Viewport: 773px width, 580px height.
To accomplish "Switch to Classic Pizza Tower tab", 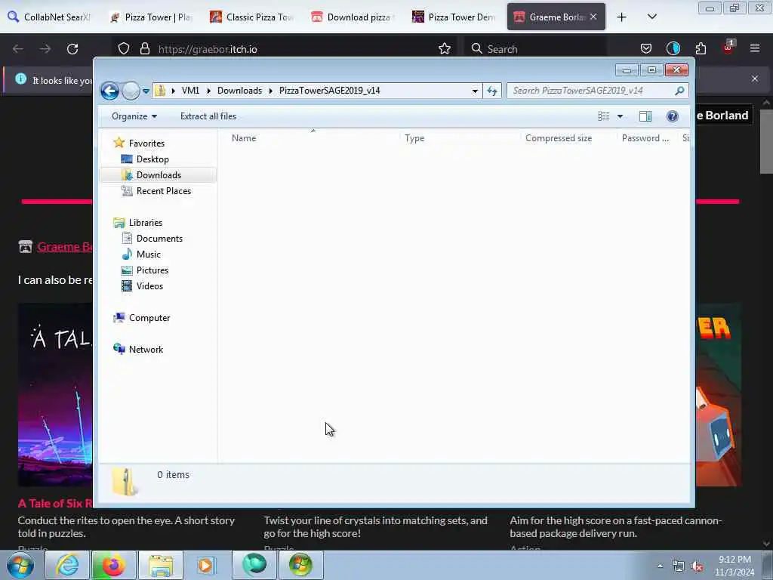I will [252, 17].
